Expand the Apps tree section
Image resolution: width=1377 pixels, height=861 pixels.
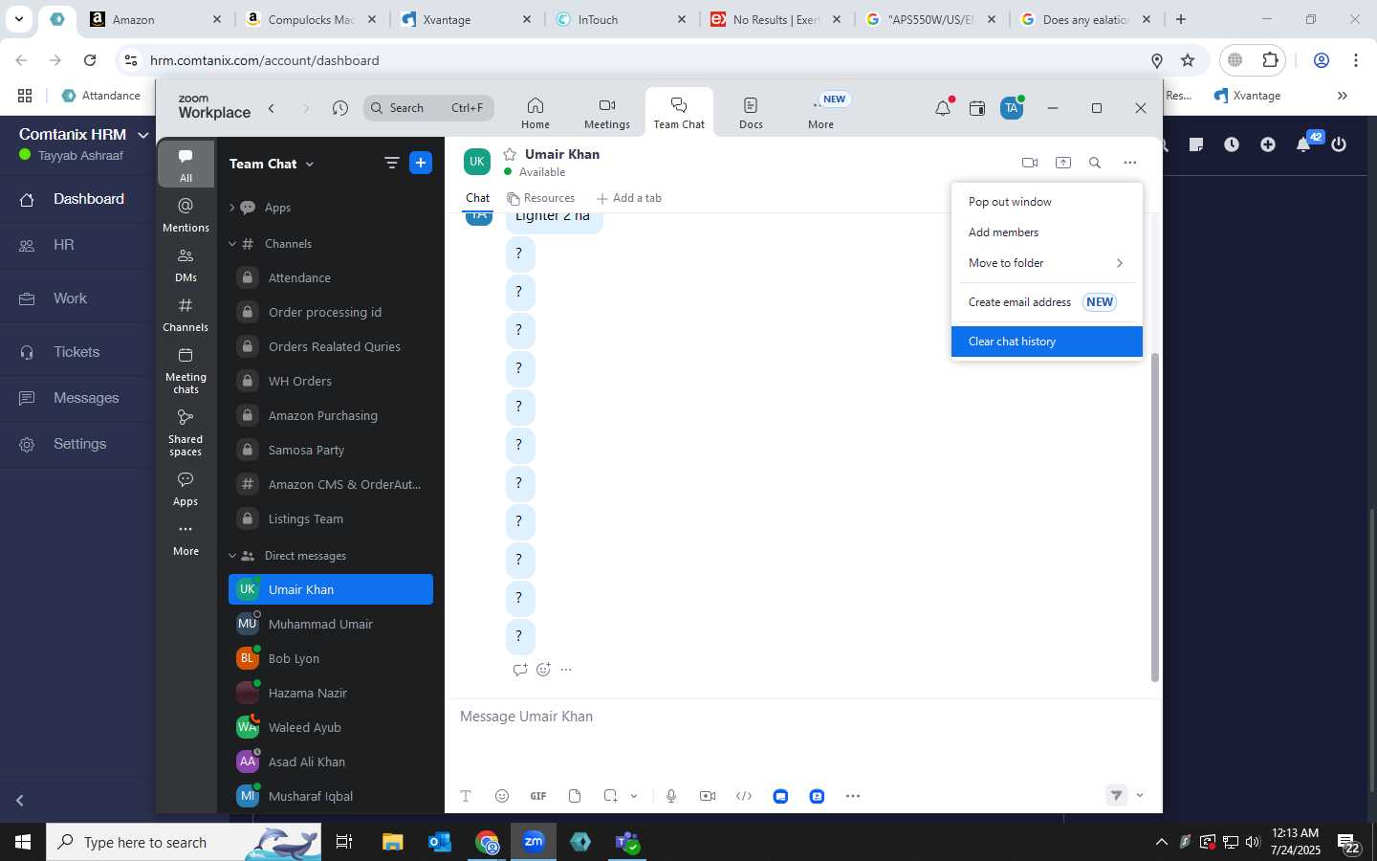coord(232,208)
